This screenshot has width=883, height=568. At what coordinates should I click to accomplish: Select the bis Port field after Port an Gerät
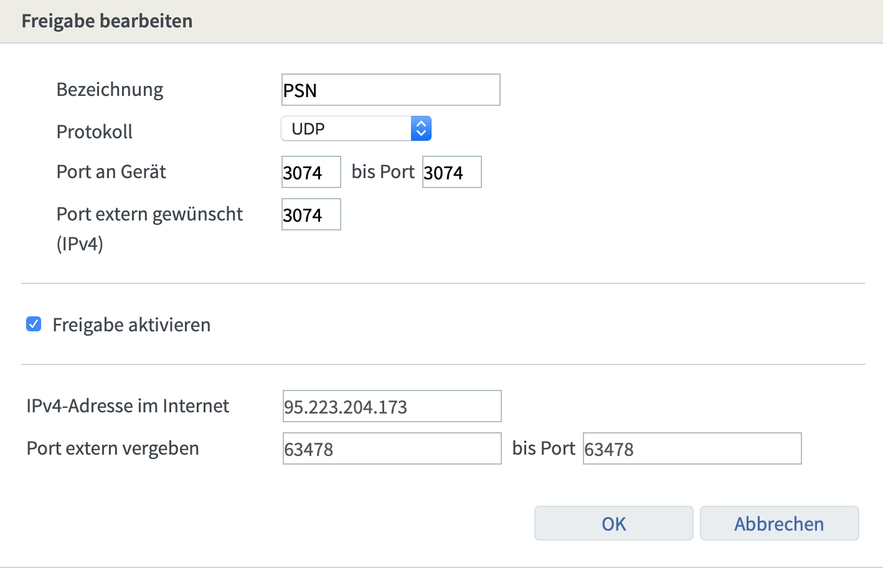point(451,173)
